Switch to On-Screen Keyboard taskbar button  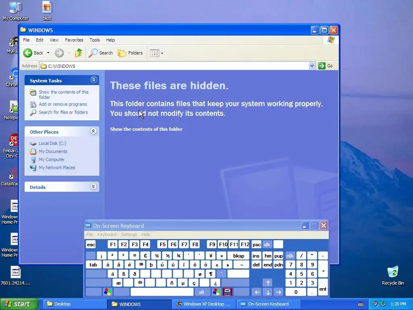click(268, 304)
